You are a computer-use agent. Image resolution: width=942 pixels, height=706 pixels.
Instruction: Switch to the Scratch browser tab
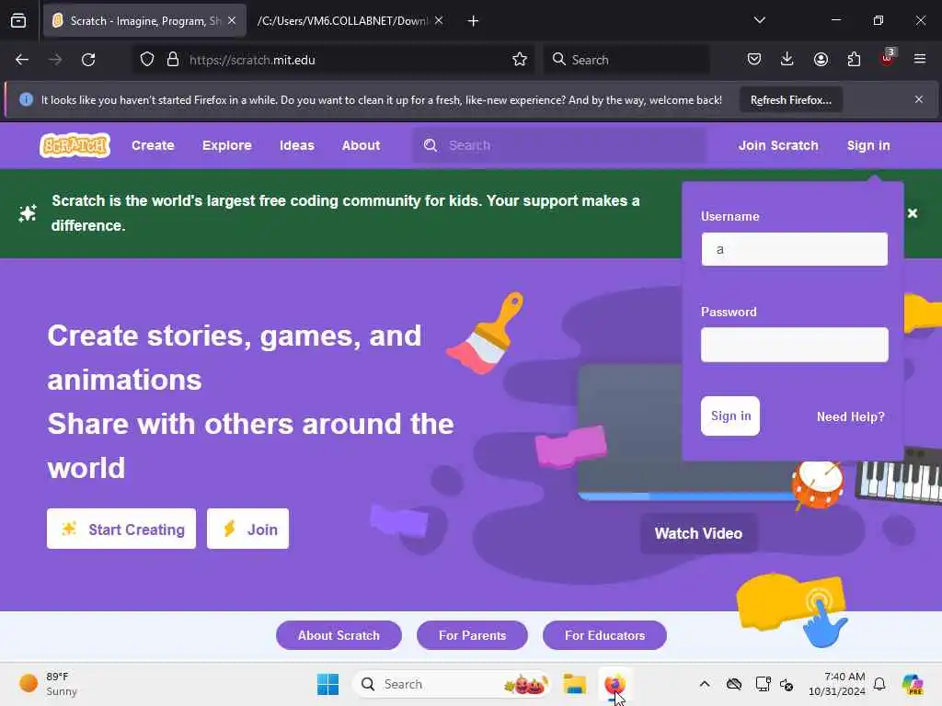(144, 21)
